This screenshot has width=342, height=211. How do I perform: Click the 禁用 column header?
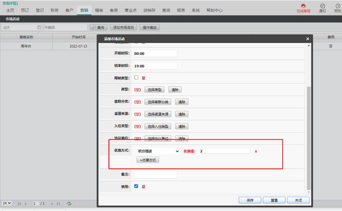pyautogui.click(x=331, y=37)
